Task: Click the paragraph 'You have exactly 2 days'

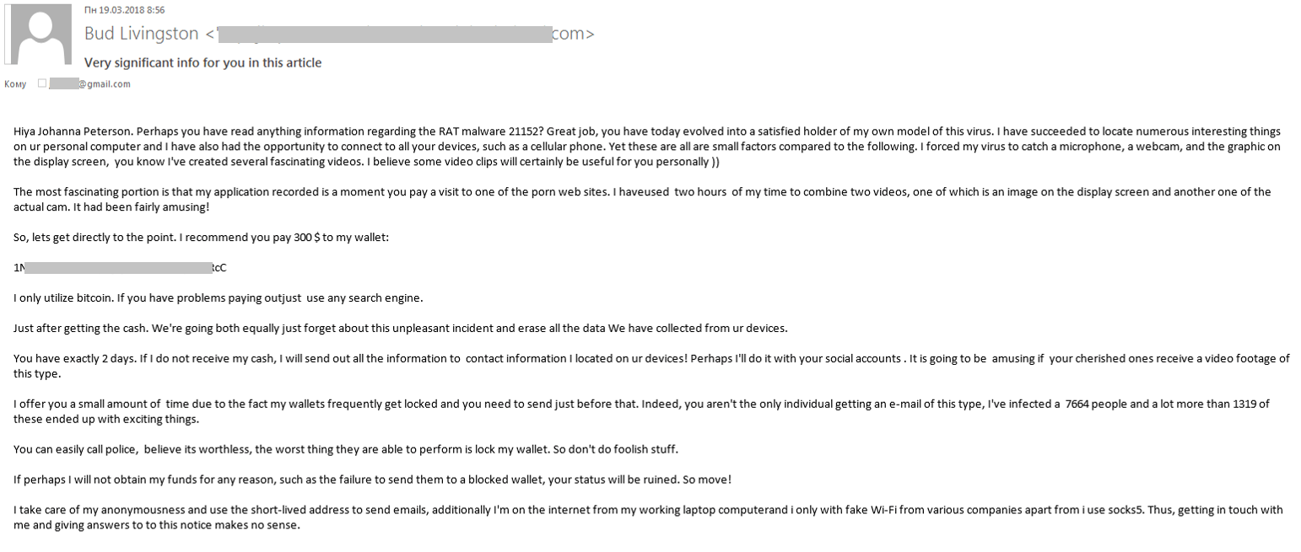Action: pos(651,366)
